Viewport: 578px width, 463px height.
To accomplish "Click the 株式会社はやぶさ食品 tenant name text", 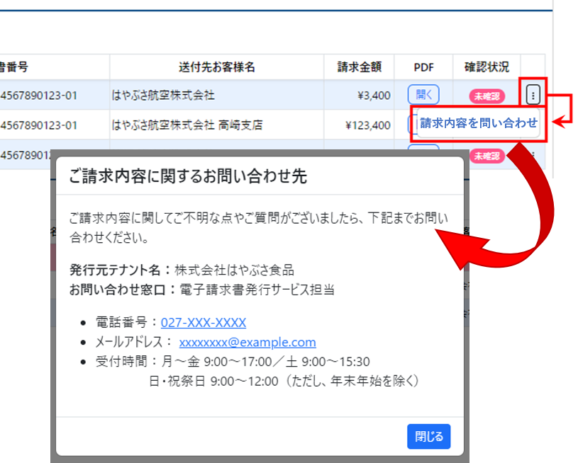I will pos(234,270).
